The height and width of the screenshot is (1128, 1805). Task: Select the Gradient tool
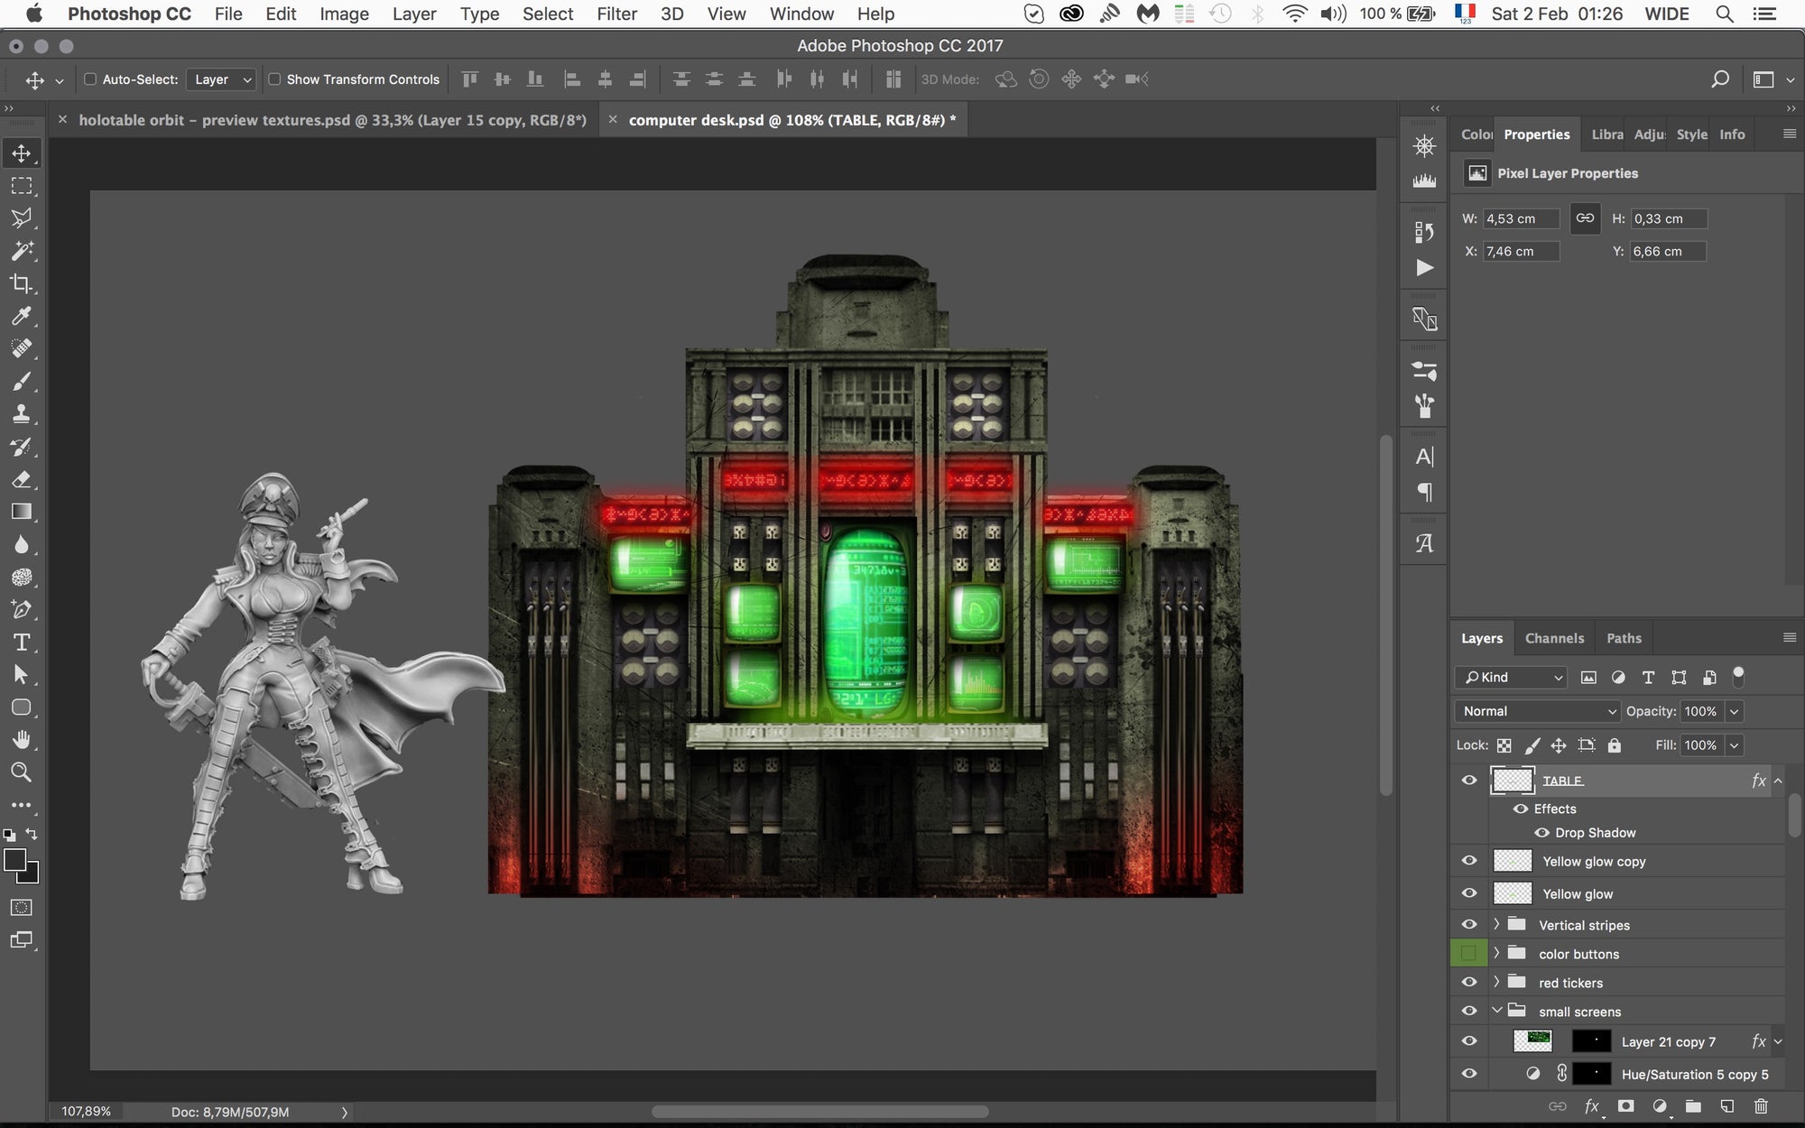pos(21,512)
